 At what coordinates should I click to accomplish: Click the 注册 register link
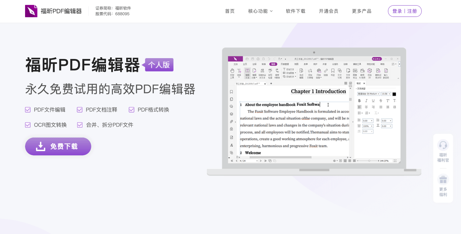[x=412, y=11]
